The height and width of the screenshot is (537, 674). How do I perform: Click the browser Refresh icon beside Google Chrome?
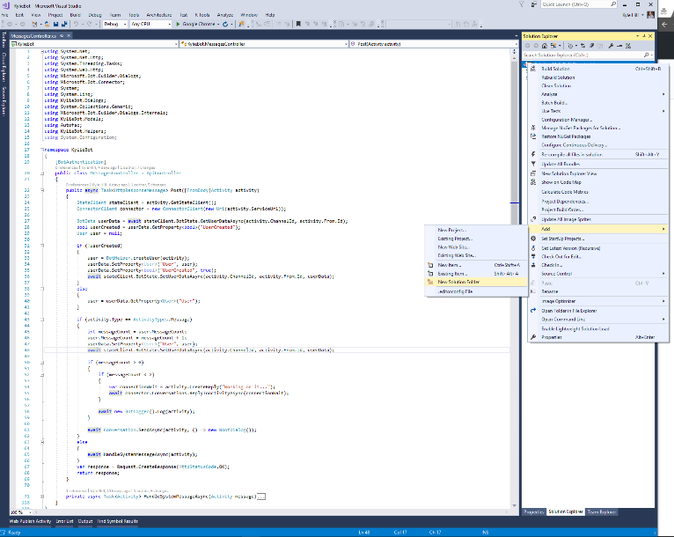coord(225,24)
